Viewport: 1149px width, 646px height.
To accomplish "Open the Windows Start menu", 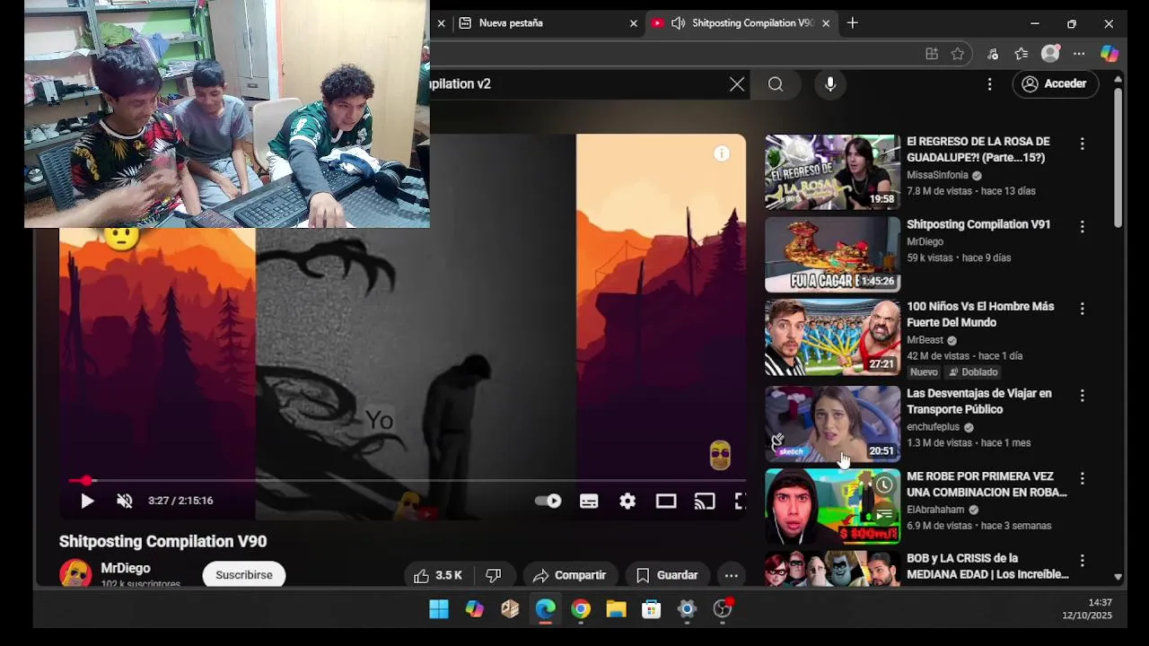I will click(x=439, y=610).
